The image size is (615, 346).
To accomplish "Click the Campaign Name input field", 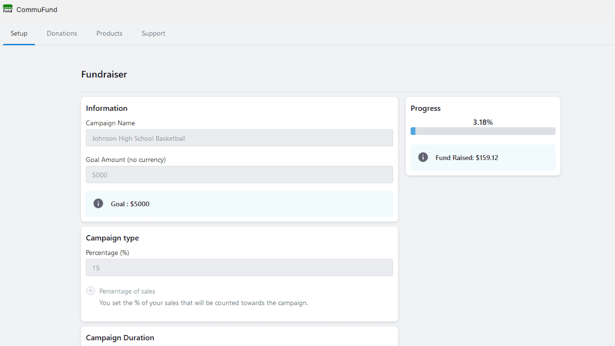I will 239,138.
